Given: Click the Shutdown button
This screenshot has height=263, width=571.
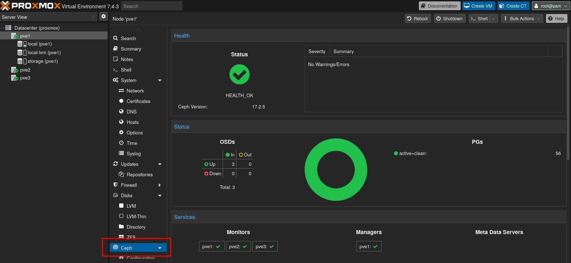Looking at the screenshot, I should point(449,18).
